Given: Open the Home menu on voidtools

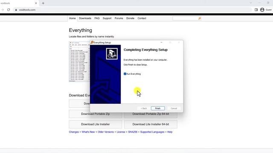Looking at the screenshot, I should 72,18.
